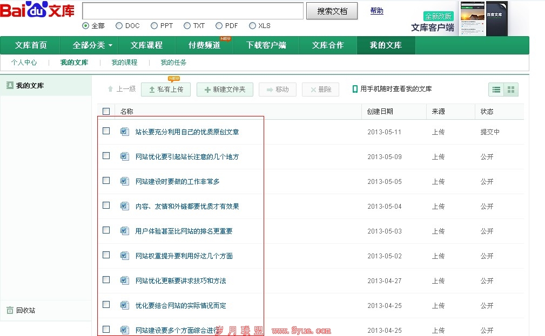545x336 pixels.
Task: Open document 用户体验甚至比网站的排名更重要
Action: click(184, 231)
